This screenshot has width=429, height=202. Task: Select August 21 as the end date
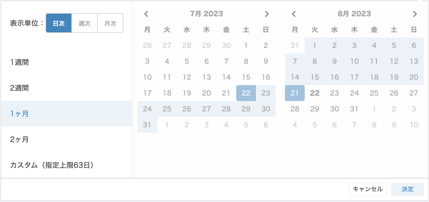tap(295, 93)
